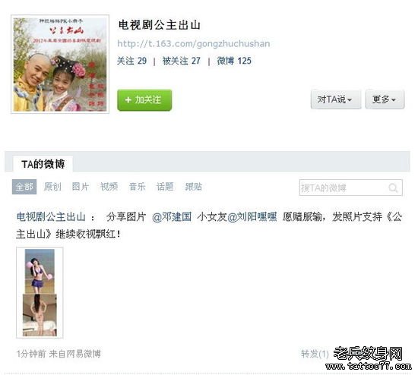
Task: Open the t.163.com/gongzhuchushan profile URL
Action: tap(194, 44)
